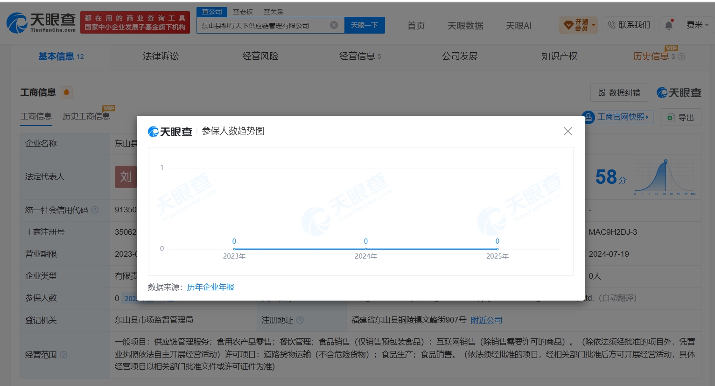715x386 pixels.
Task: Clear the company name search field
Action: 334,25
